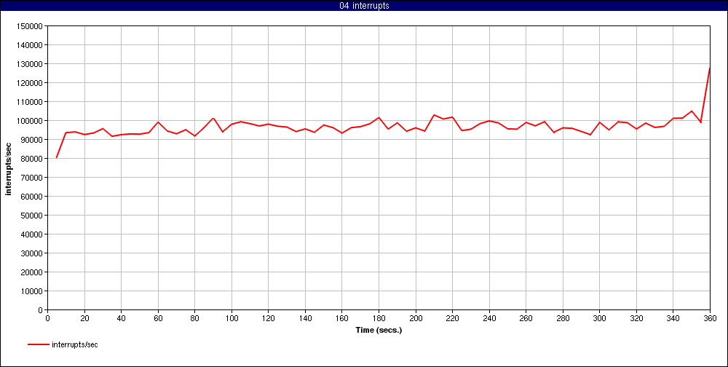This screenshot has width=728, height=367.
Task: Click the first data point at 5 seconds
Action: (57, 157)
